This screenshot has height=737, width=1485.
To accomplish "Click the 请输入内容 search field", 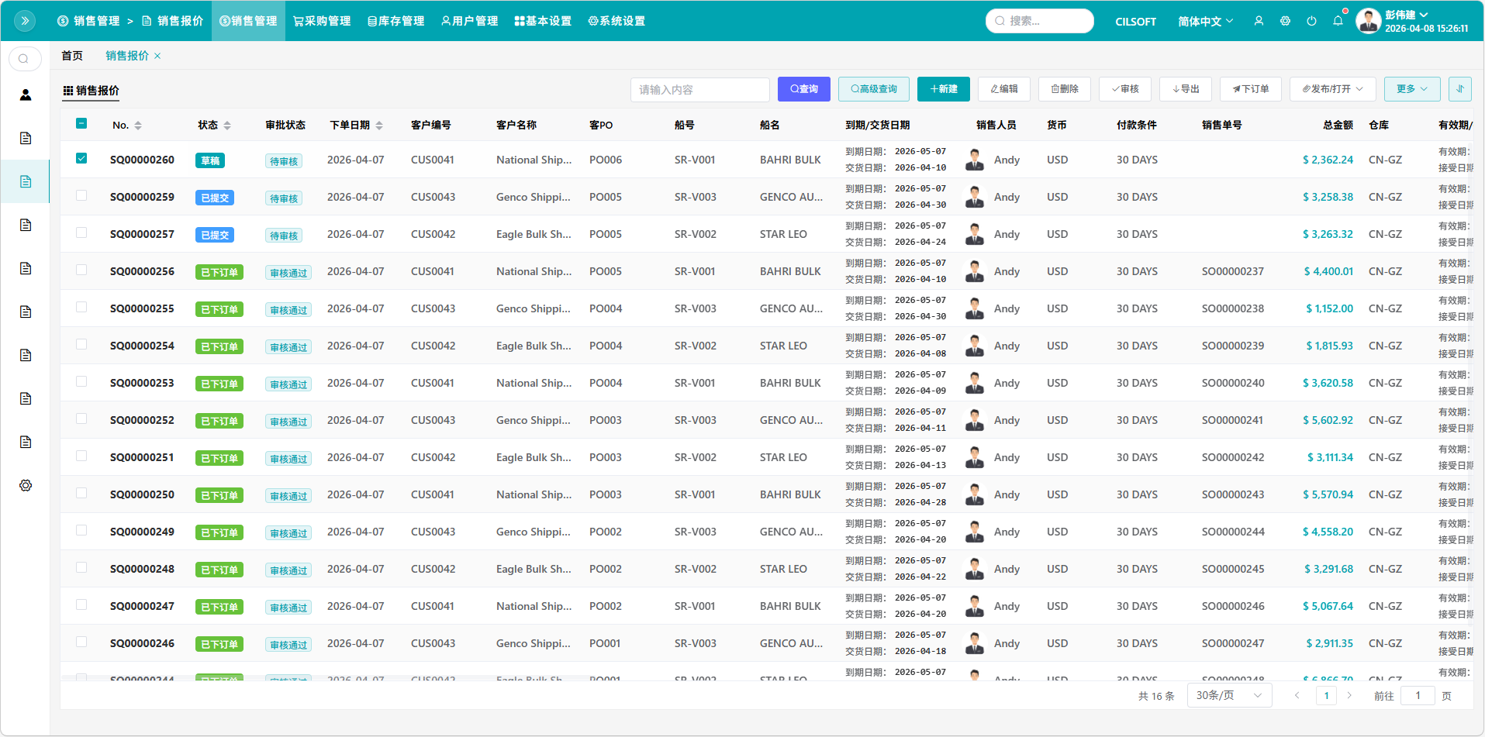I will pos(699,90).
